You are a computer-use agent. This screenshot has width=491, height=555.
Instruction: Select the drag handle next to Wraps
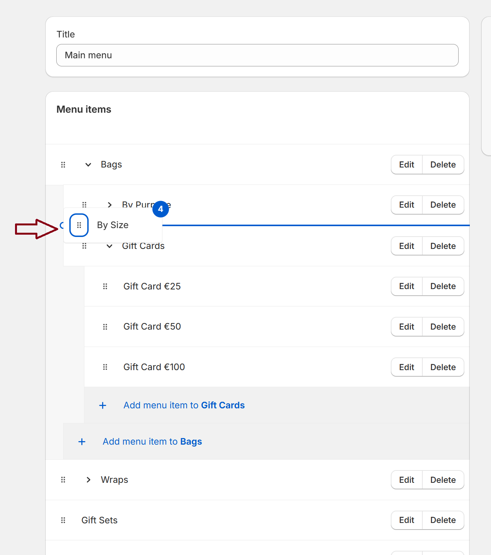pyautogui.click(x=63, y=479)
